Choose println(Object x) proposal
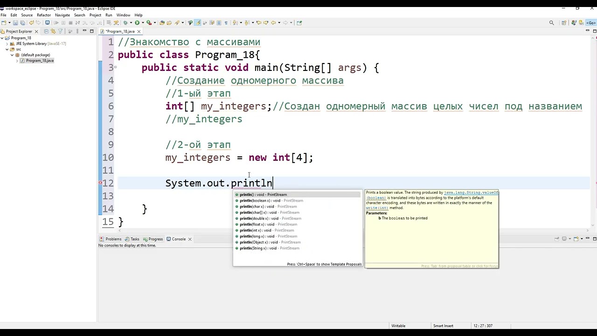Image resolution: width=597 pixels, height=336 pixels. [x=297, y=242]
